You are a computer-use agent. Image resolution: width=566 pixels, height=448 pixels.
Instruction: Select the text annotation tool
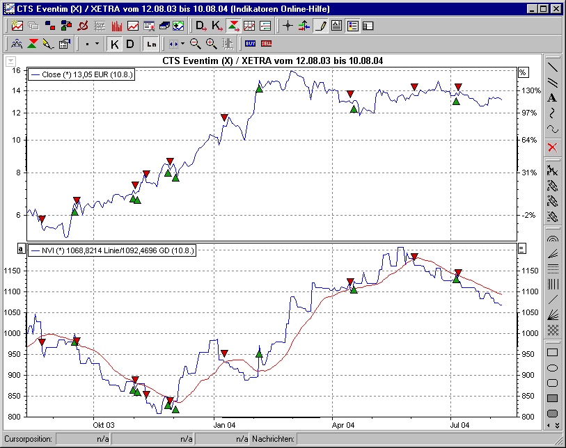pos(553,97)
